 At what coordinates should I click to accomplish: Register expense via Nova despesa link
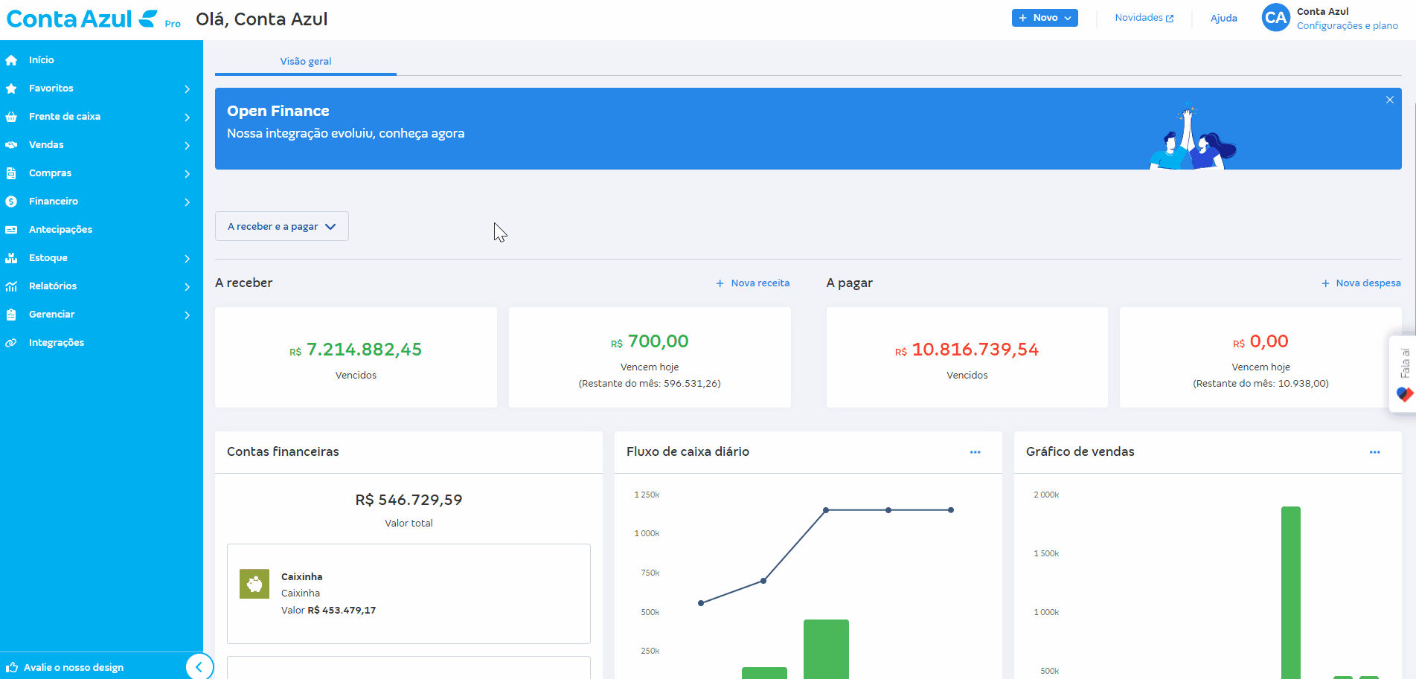[1360, 283]
